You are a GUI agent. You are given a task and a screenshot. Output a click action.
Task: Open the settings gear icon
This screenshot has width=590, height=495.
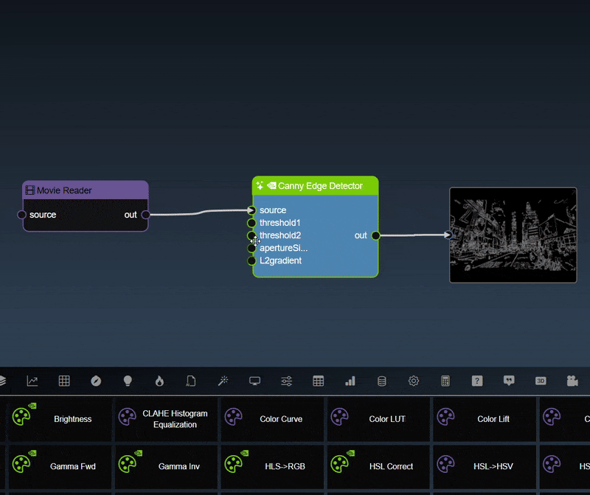(x=414, y=381)
